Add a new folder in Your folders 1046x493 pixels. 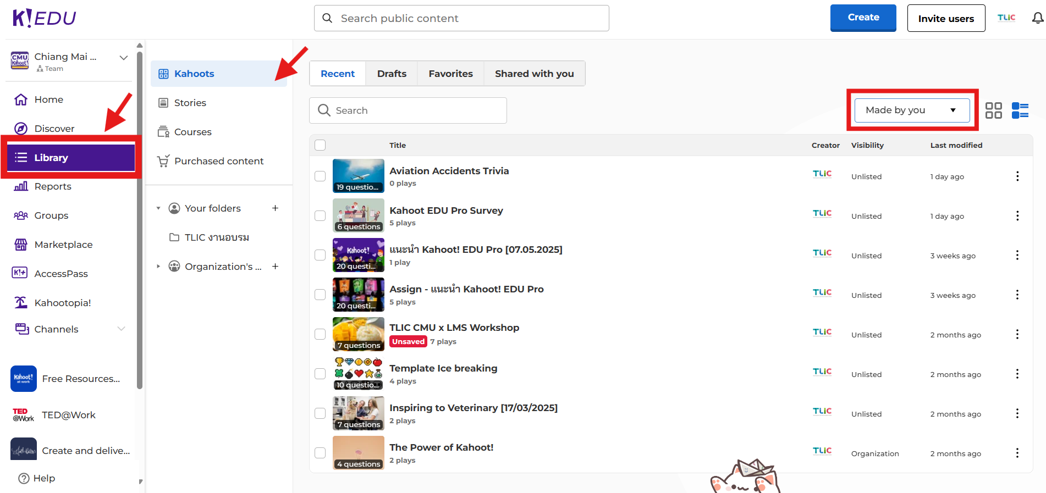275,208
